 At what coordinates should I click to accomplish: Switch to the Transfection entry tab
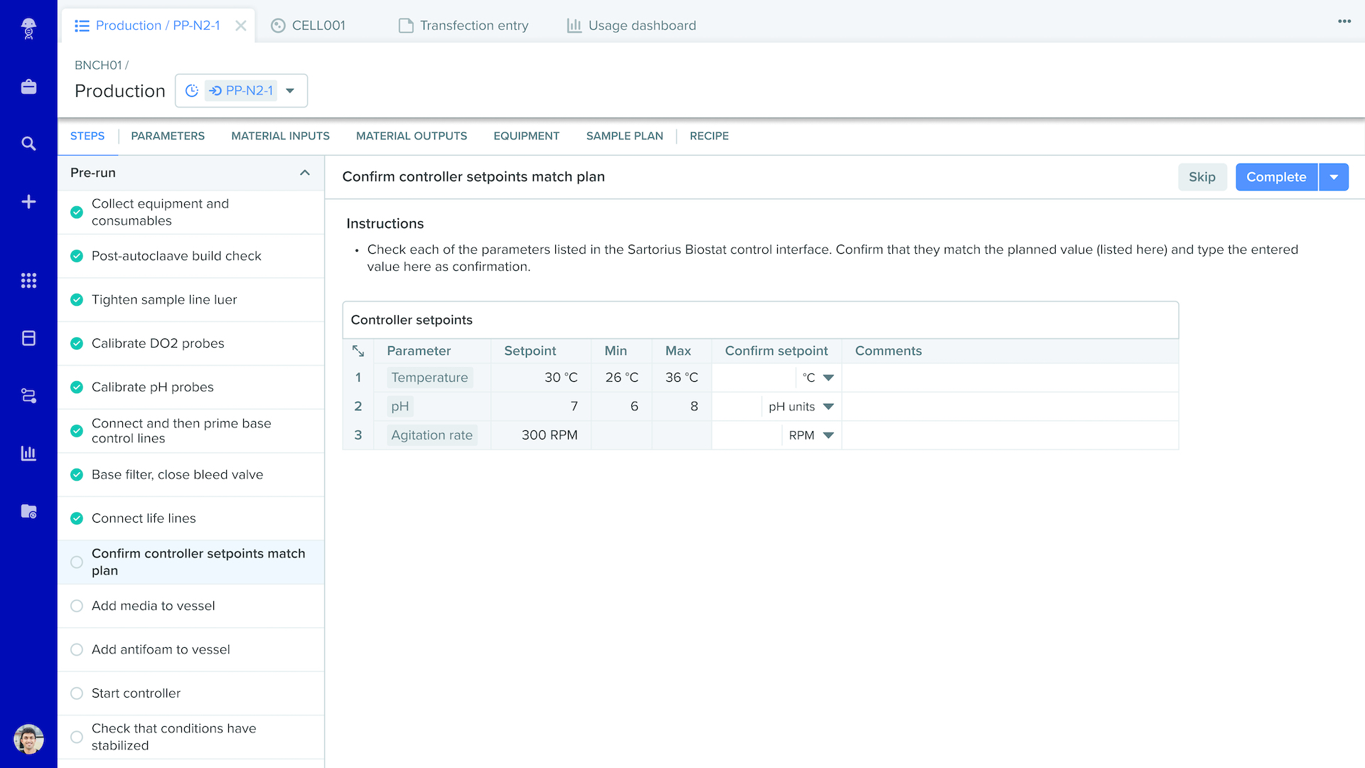coord(464,26)
